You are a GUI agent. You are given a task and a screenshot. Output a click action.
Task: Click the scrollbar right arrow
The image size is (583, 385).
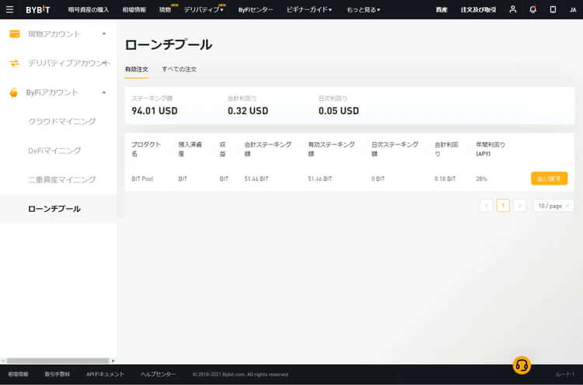pos(113,361)
